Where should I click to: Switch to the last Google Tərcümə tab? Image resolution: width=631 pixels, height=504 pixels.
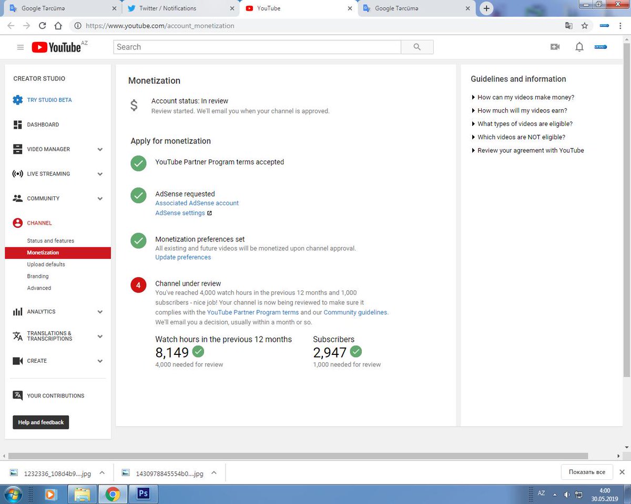click(416, 8)
